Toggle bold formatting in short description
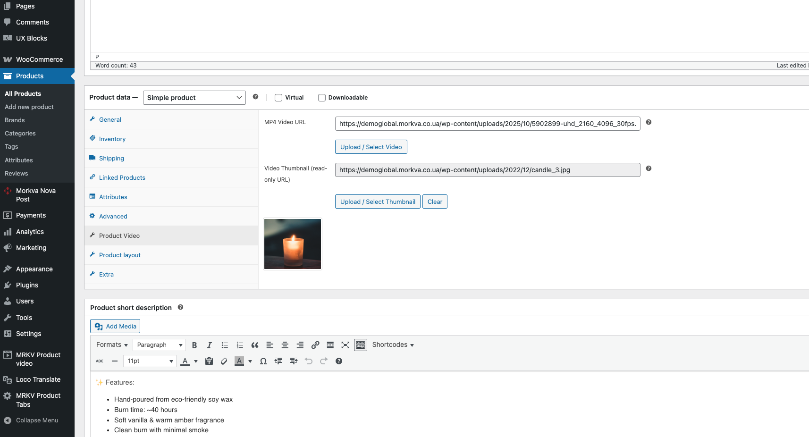This screenshot has width=809, height=437. [x=194, y=345]
